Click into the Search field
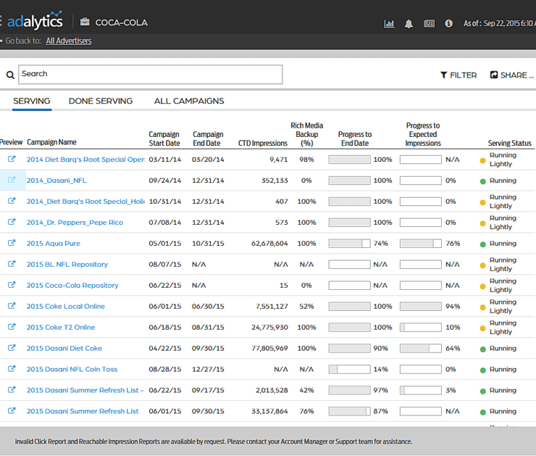 click(x=151, y=75)
